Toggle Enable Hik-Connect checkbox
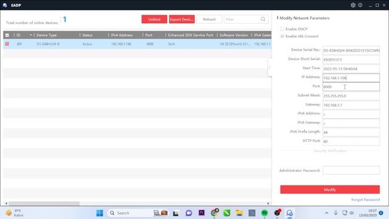 click(x=282, y=36)
